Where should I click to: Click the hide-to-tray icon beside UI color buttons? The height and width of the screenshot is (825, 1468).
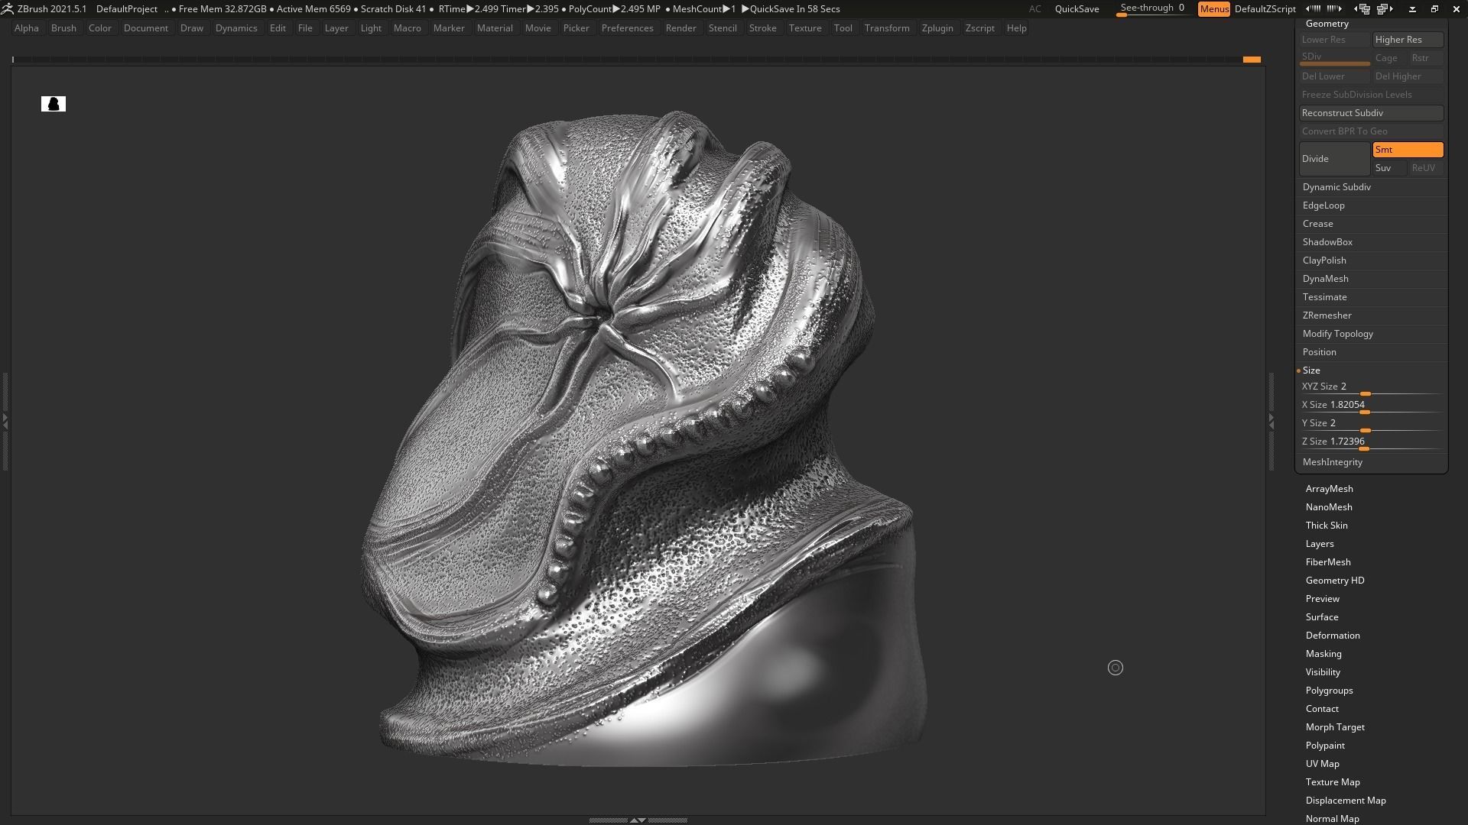[1412, 8]
